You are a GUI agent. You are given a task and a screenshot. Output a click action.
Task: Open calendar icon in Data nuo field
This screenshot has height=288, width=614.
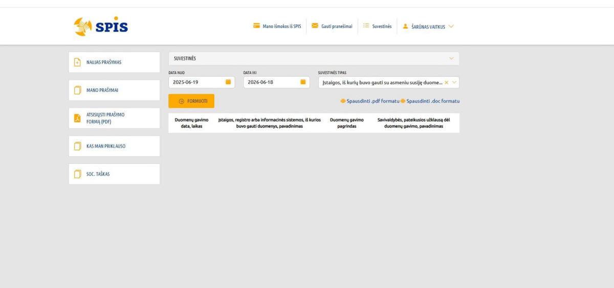pos(228,82)
